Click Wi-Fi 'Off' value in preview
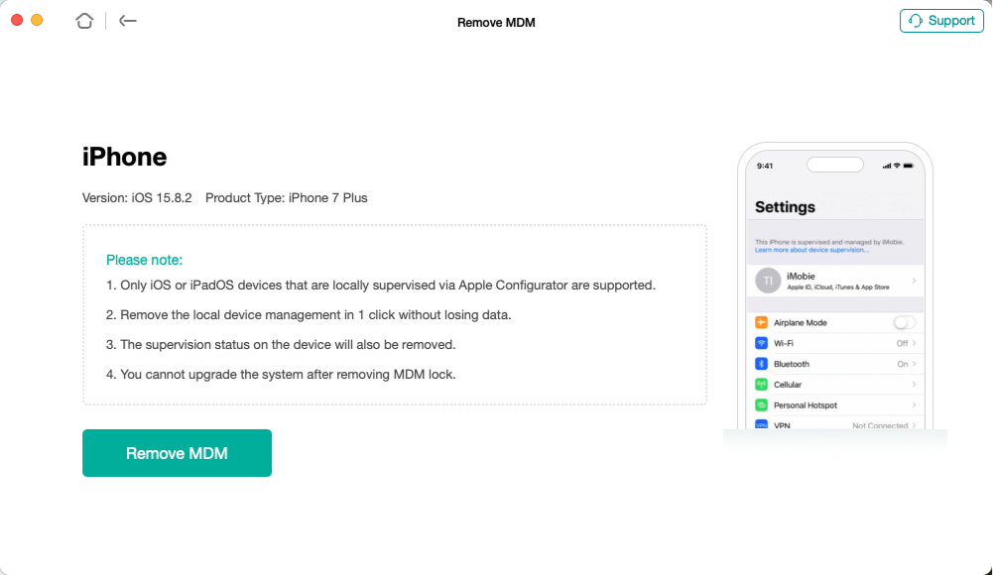This screenshot has width=993, height=575. pyautogui.click(x=902, y=343)
